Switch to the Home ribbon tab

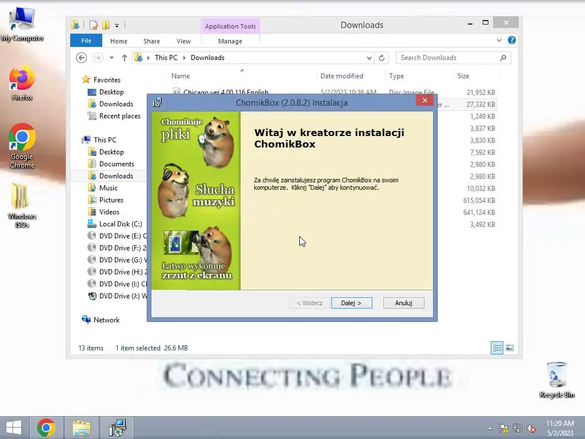click(x=119, y=41)
